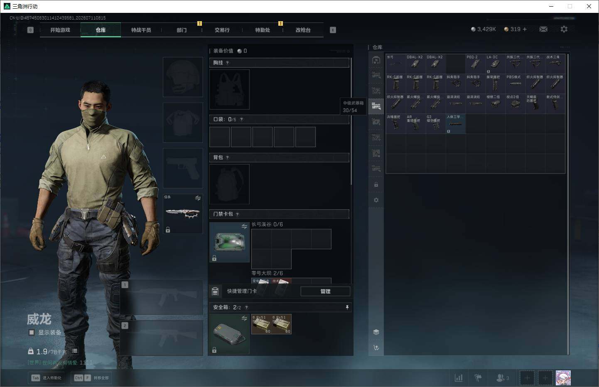Click the plus next to 319 currency
599x387 pixels.
[525, 29]
